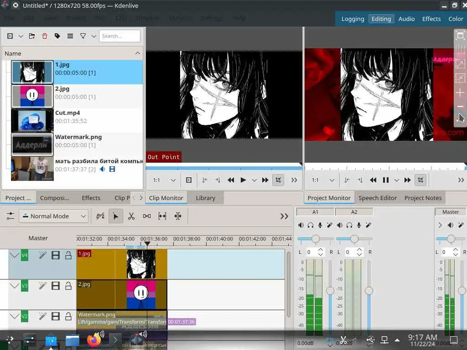467x350 pixels.
Task: Mute audio channel A1 in mixer
Action: 301,225
